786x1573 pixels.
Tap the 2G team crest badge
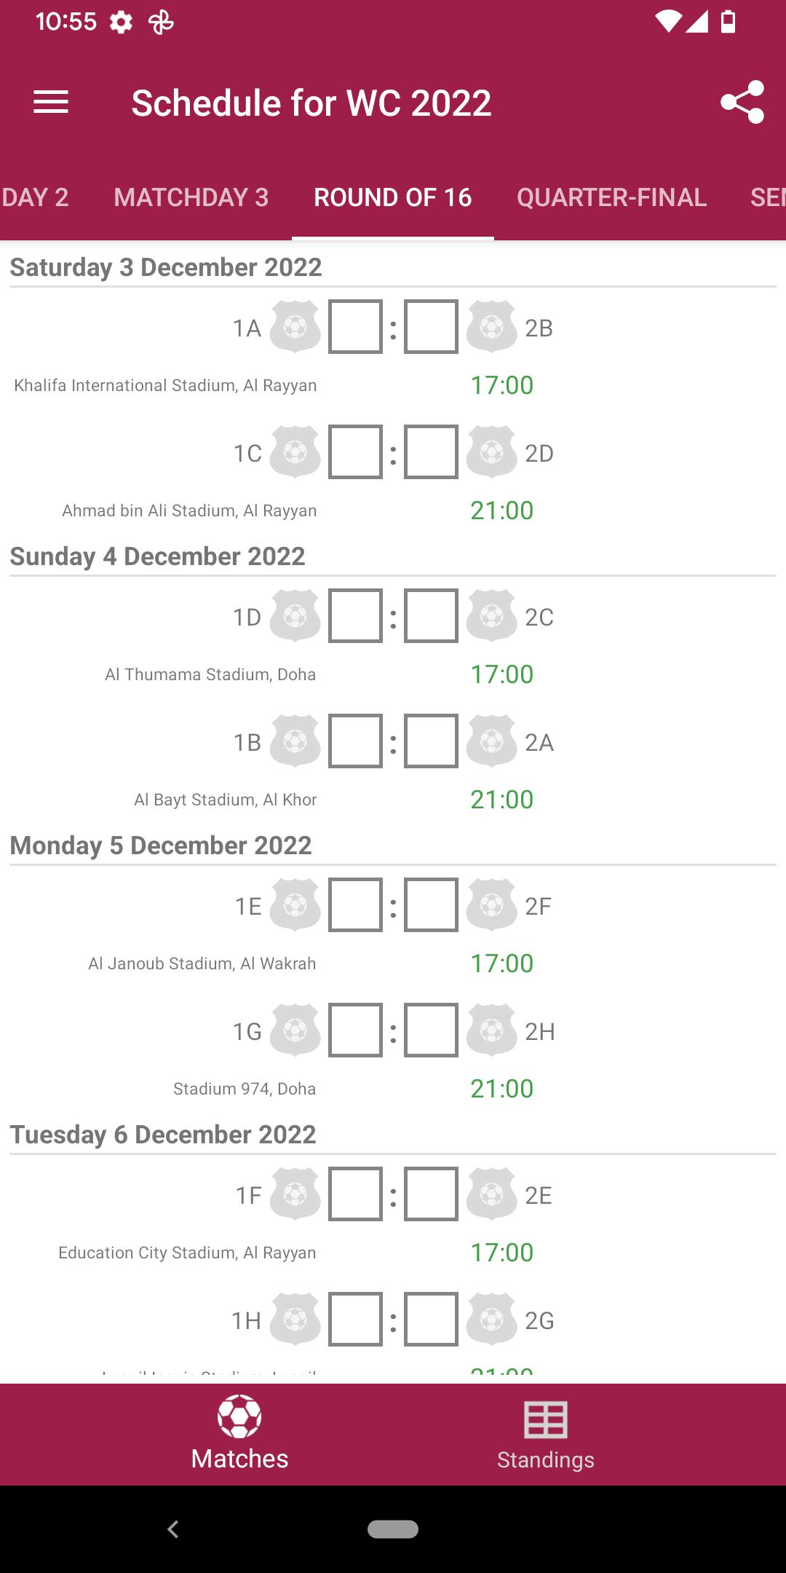(x=491, y=1320)
